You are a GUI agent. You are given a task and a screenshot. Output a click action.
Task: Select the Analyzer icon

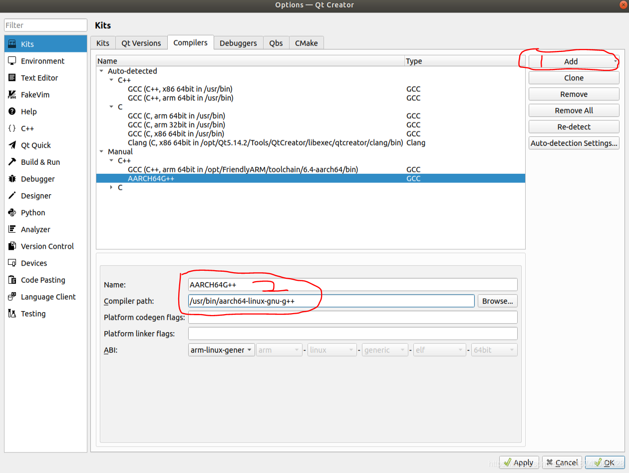pos(12,230)
